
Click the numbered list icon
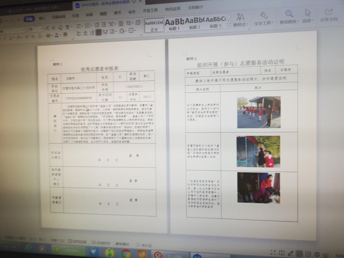click(88, 26)
